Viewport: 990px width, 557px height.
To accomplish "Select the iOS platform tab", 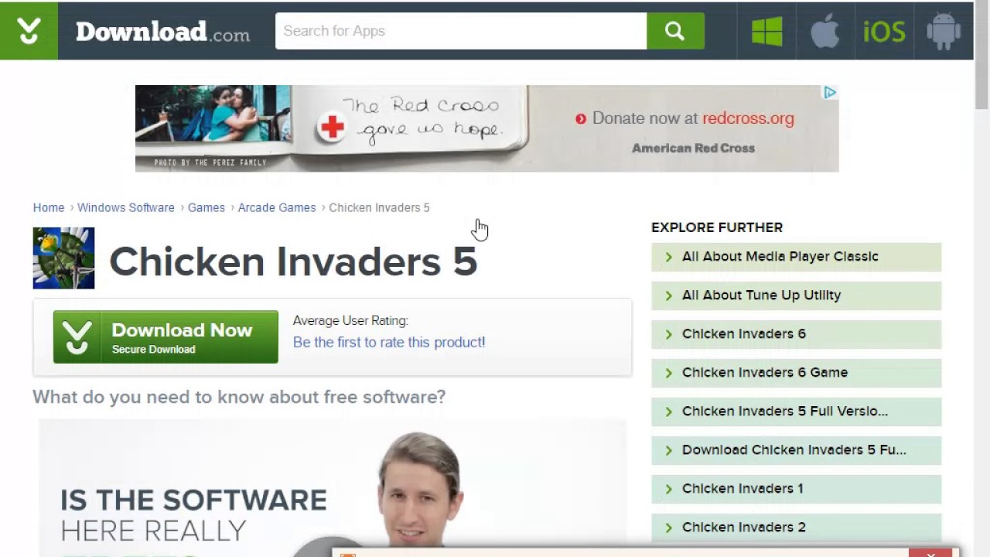I will coord(884,32).
